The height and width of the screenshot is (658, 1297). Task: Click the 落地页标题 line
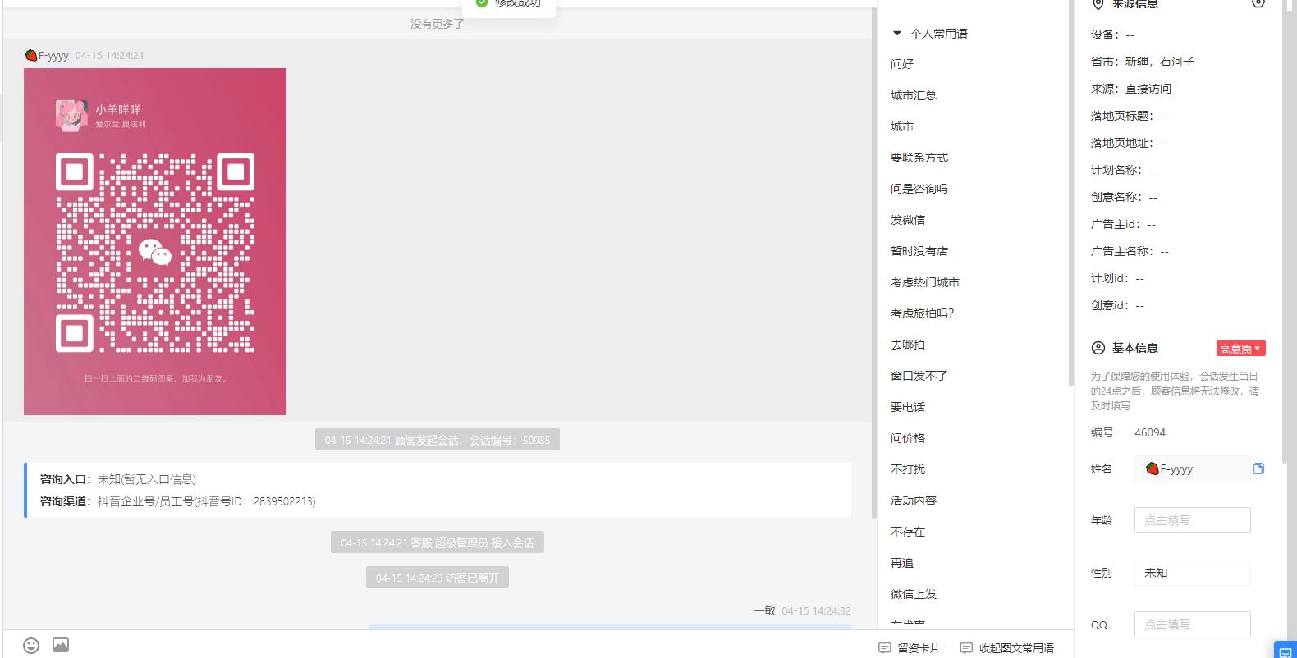(x=1130, y=116)
